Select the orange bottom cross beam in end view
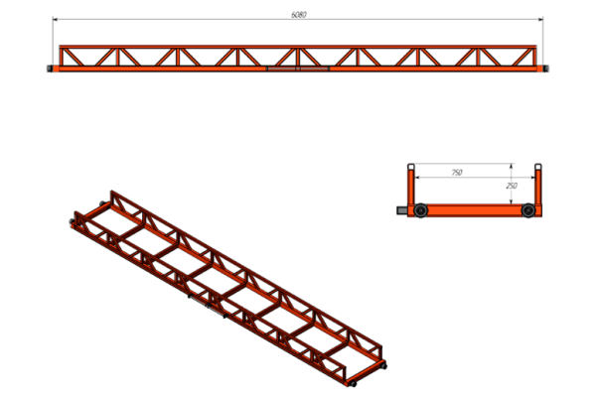The image size is (596, 397). 475,210
